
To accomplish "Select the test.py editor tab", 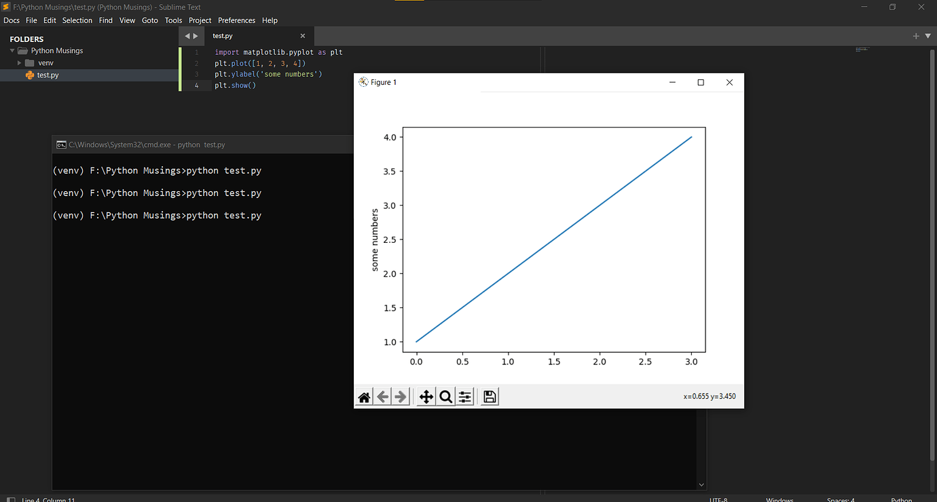I will [x=258, y=36].
